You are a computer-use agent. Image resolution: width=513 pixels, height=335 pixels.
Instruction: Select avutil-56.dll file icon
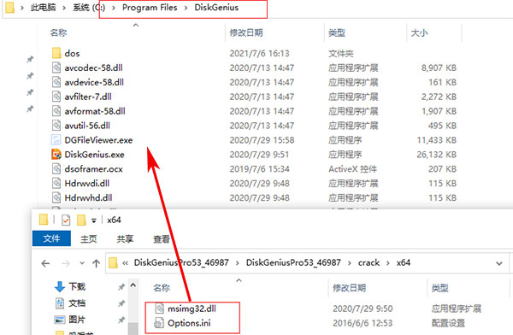click(x=56, y=126)
